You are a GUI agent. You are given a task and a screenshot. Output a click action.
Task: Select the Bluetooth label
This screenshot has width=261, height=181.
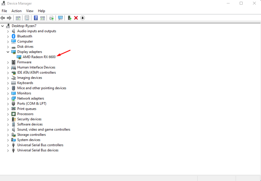(24, 36)
